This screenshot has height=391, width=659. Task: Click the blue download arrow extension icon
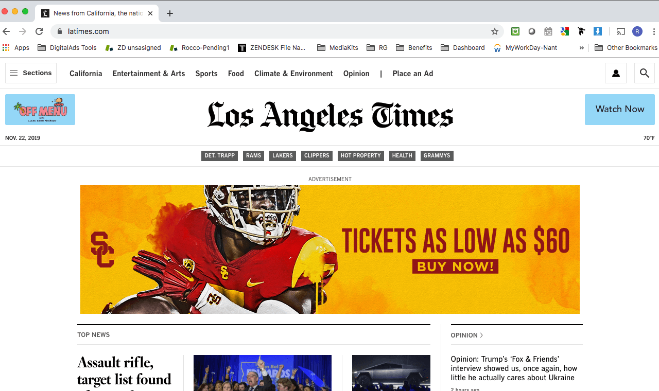(598, 31)
